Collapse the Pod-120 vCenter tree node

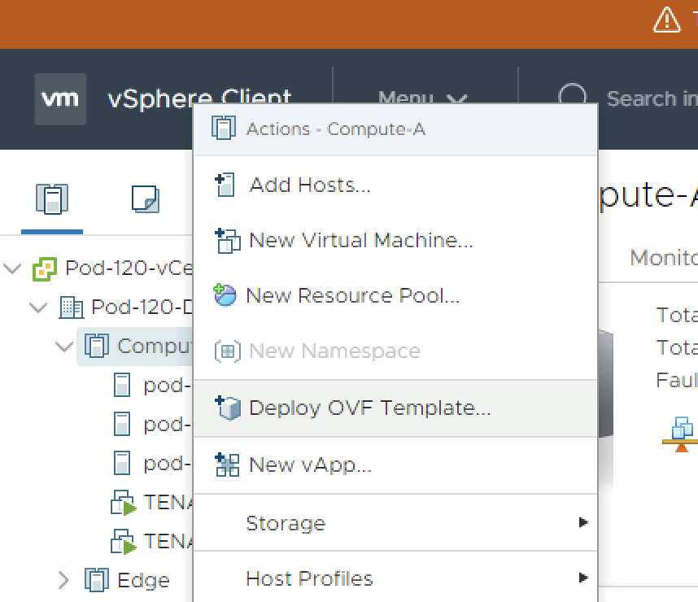coord(12,268)
